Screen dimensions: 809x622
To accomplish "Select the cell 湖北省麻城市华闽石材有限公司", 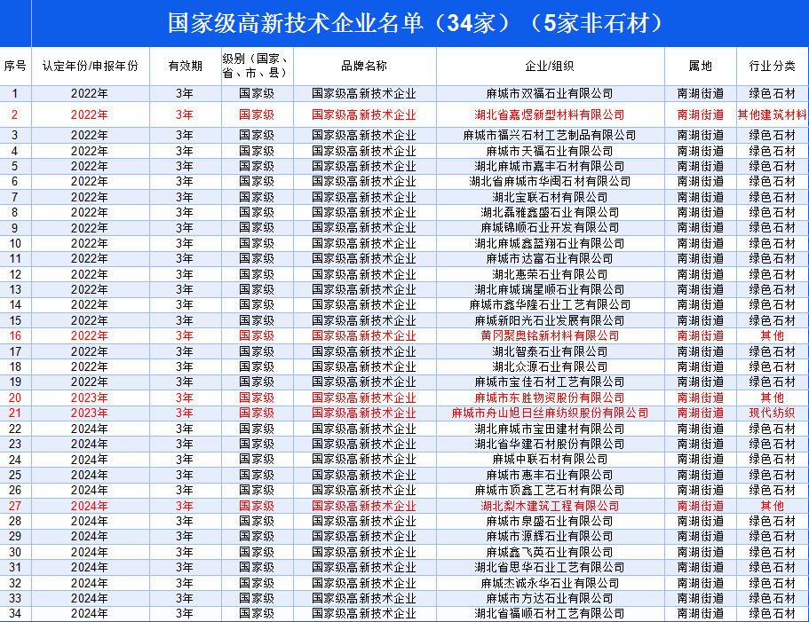I will (550, 182).
